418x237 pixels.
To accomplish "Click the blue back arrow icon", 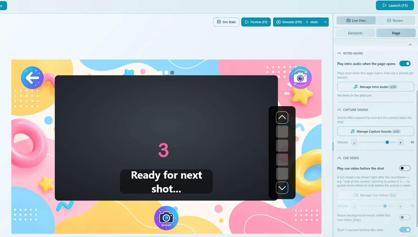I will [x=32, y=78].
